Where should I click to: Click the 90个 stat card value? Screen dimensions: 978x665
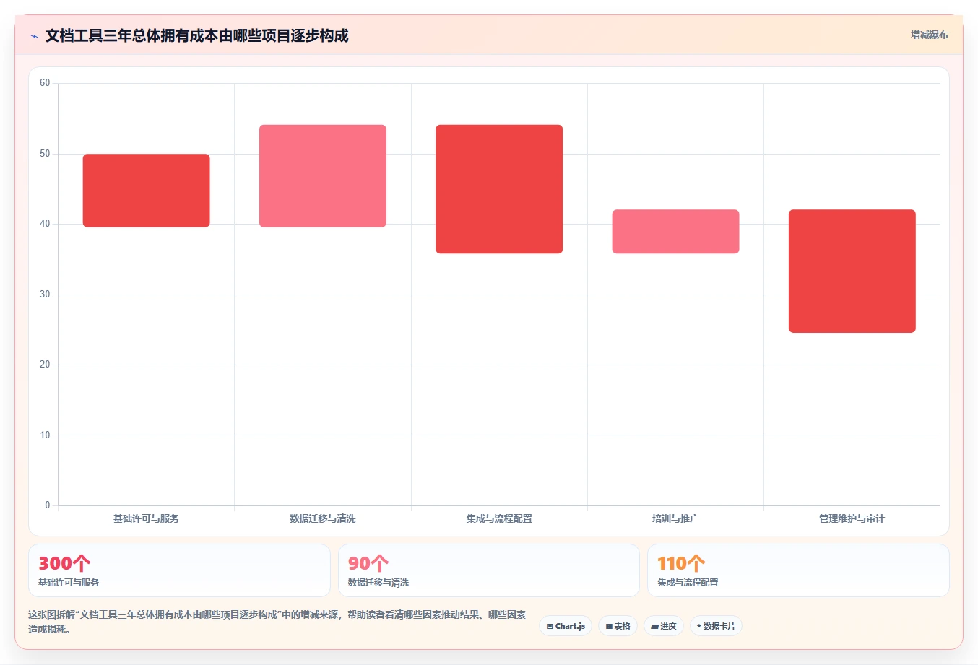[368, 563]
